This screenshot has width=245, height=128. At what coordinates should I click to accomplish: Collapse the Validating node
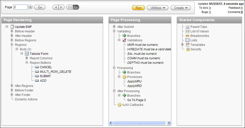[114, 31]
